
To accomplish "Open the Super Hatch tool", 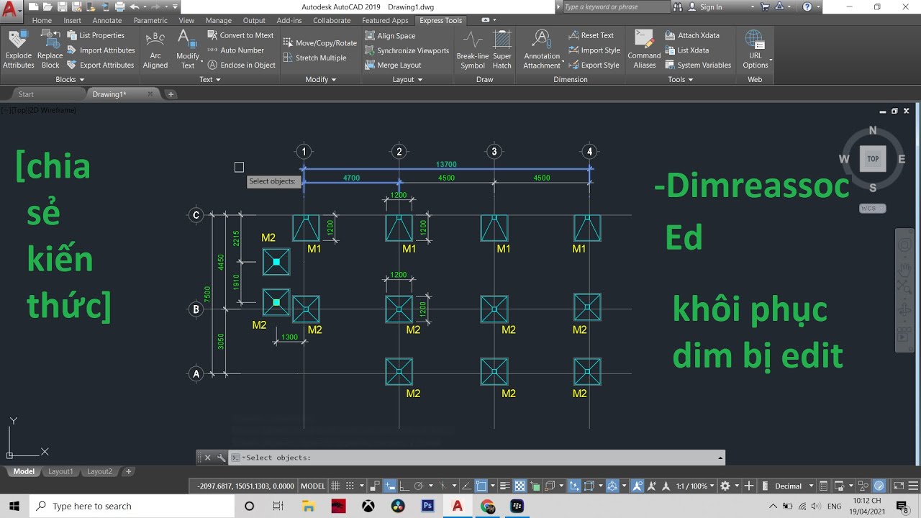I will [502, 50].
